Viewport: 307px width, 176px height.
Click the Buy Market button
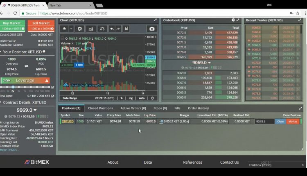tap(12, 25)
